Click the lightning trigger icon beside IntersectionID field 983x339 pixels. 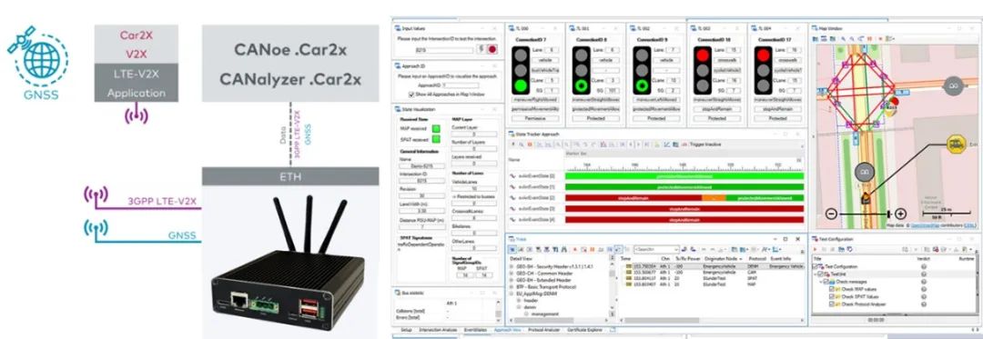coord(481,49)
